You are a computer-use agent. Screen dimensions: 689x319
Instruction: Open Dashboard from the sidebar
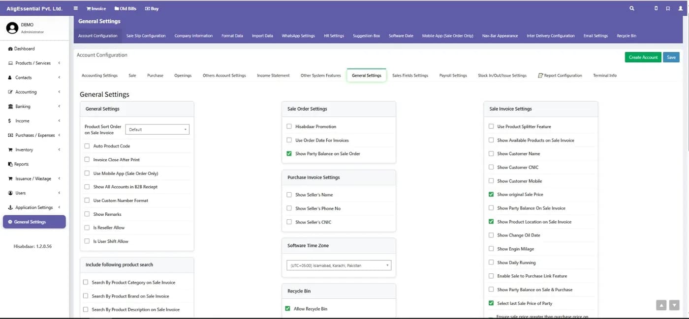point(21,49)
